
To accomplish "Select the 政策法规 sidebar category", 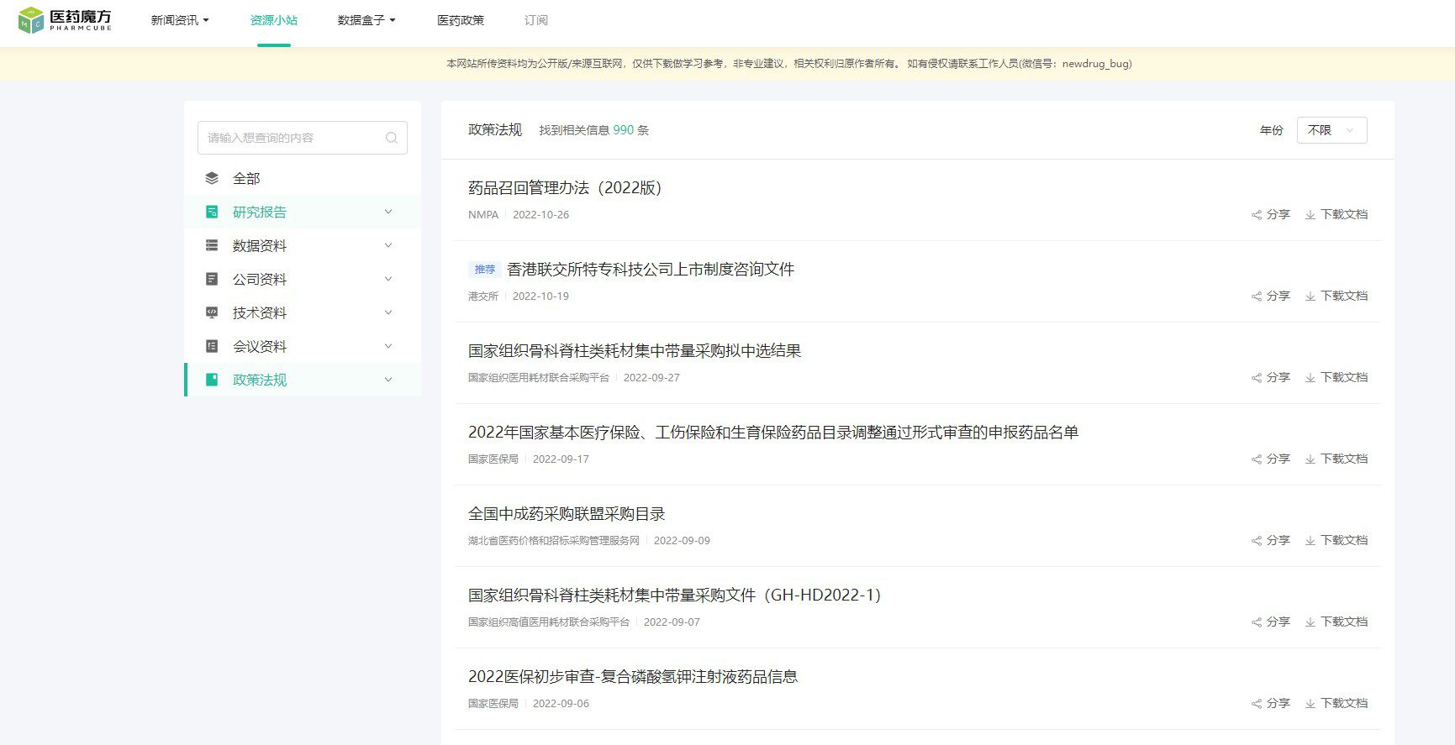I will coord(303,380).
